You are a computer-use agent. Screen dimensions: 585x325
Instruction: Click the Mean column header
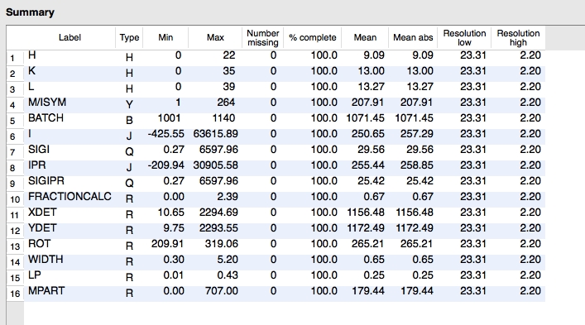[x=365, y=38]
